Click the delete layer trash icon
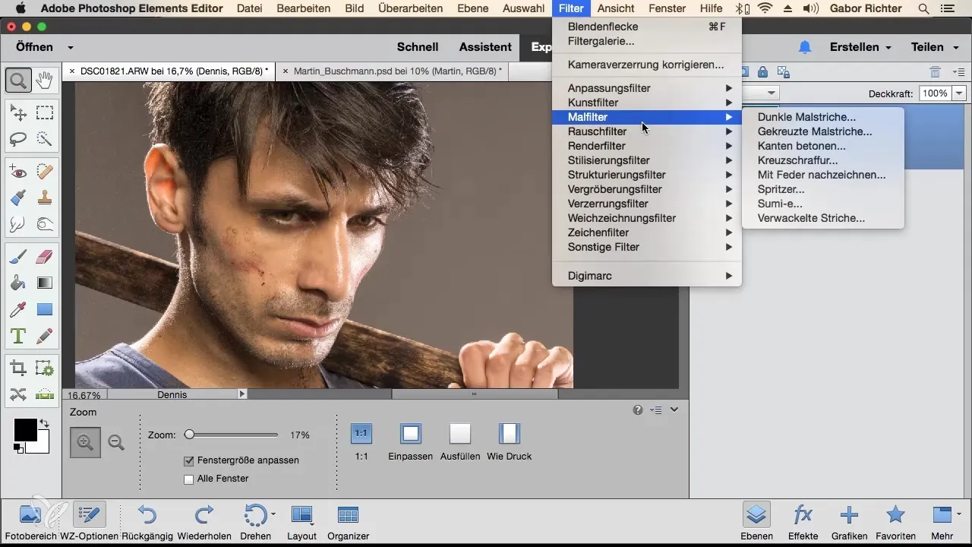 pos(936,72)
